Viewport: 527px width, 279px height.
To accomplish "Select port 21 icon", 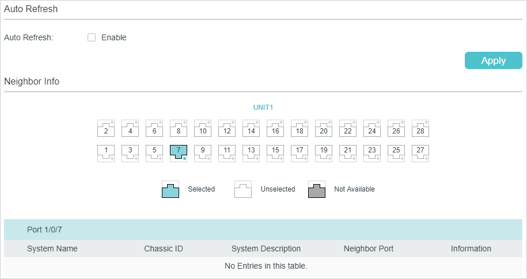I will click(348, 154).
